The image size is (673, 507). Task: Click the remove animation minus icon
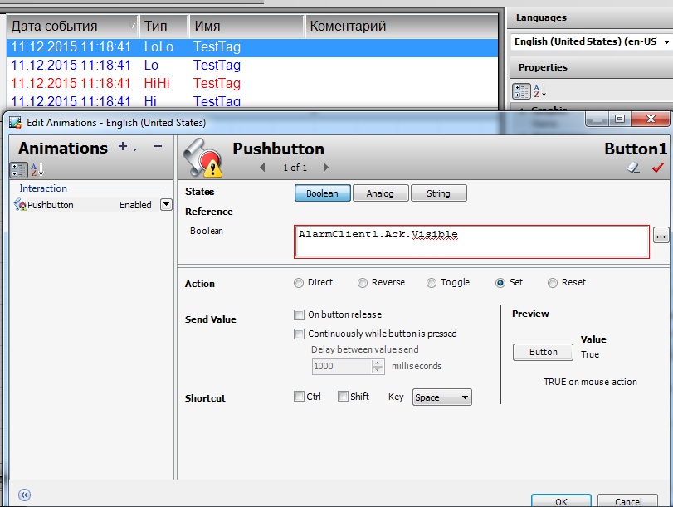[x=158, y=147]
